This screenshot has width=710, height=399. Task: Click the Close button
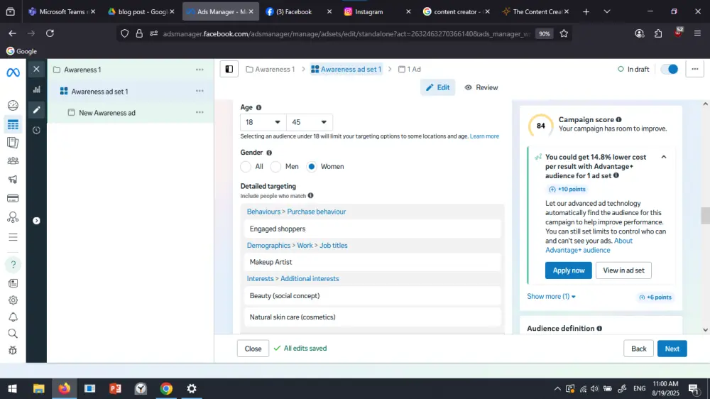253,349
